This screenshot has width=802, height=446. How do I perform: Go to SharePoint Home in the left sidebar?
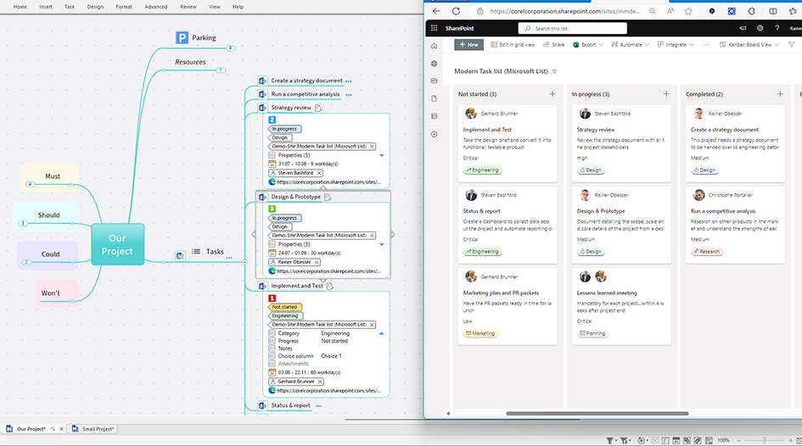point(435,46)
